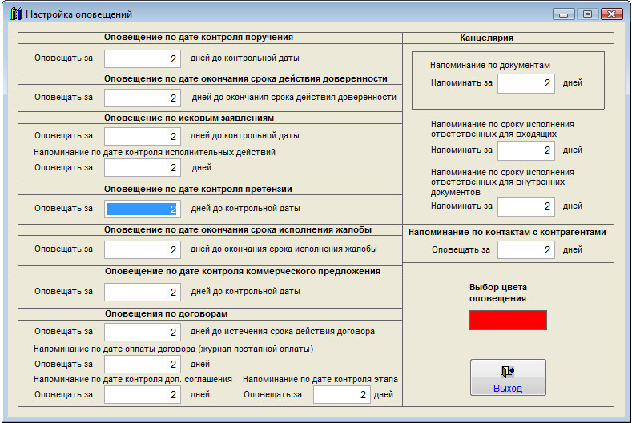Click Настройка оповещений window title
This screenshot has width=632, height=423.
(x=79, y=14)
